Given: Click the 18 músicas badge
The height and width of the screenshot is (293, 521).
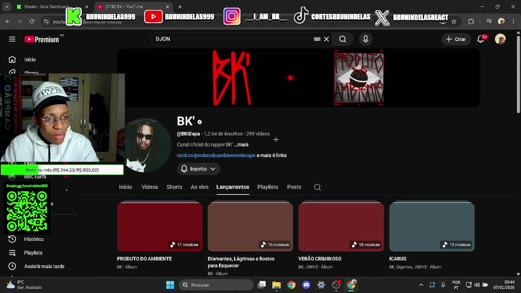Looking at the screenshot, I should point(366,245).
